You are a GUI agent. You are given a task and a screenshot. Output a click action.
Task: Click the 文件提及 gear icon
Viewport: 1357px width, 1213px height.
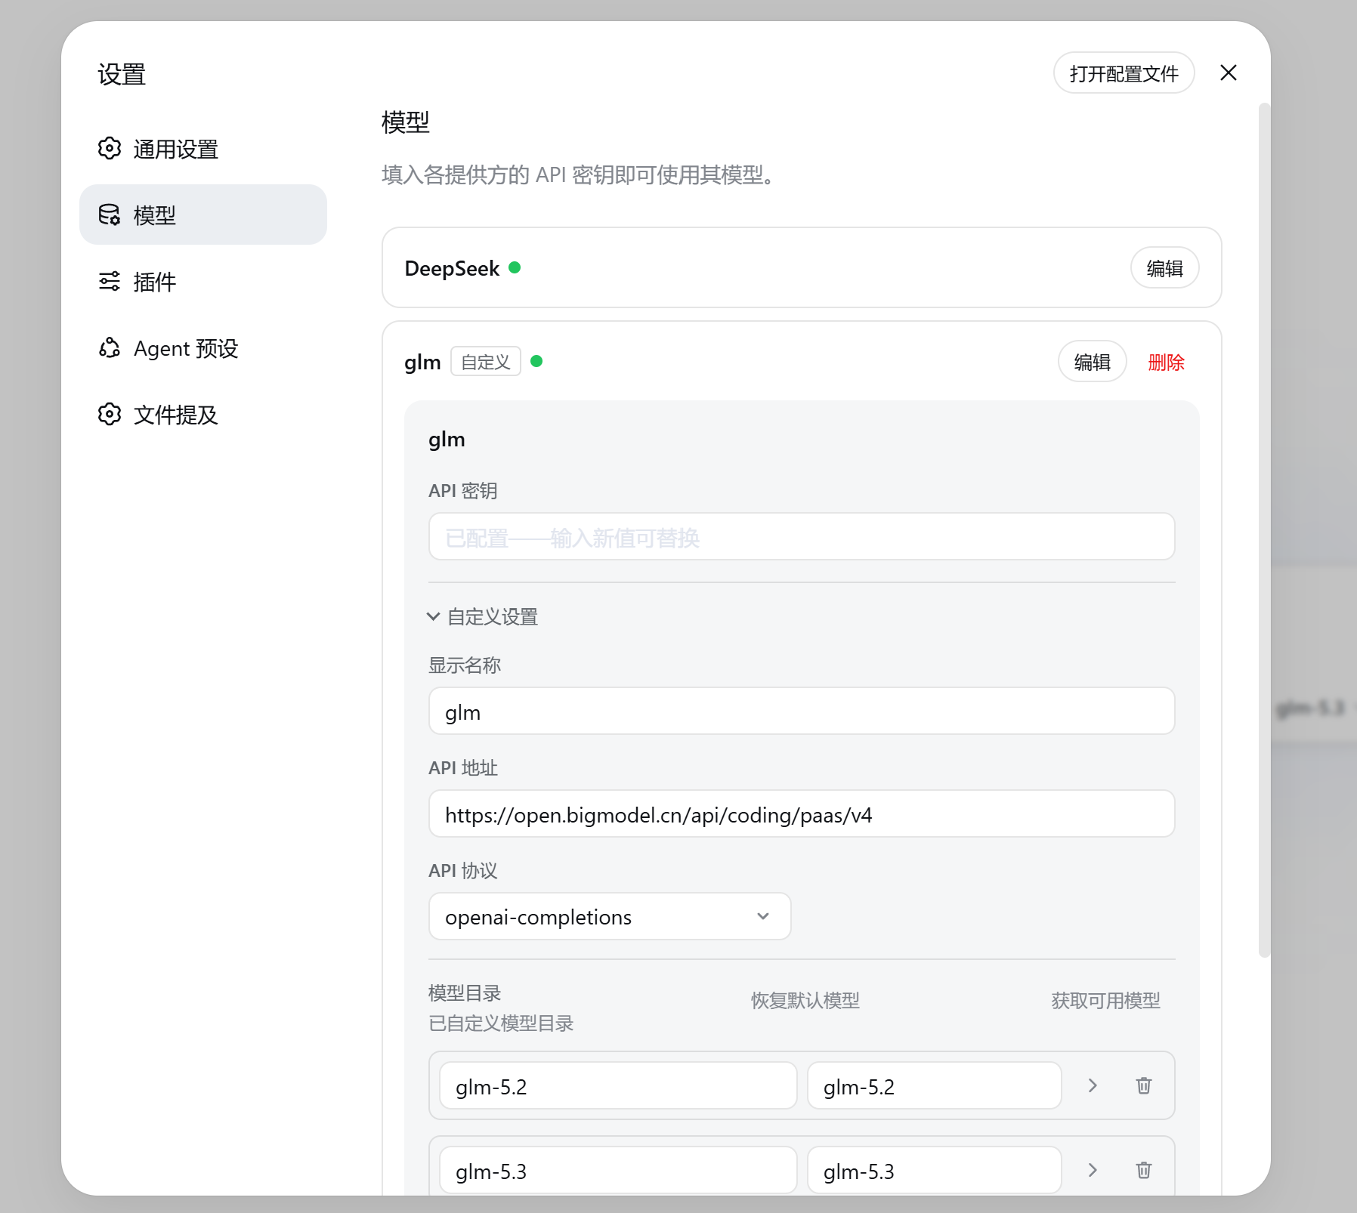coord(110,415)
